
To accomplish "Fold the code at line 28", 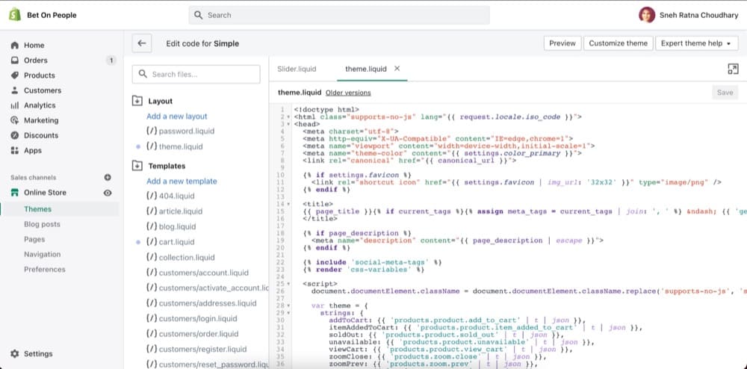I will 288,306.
